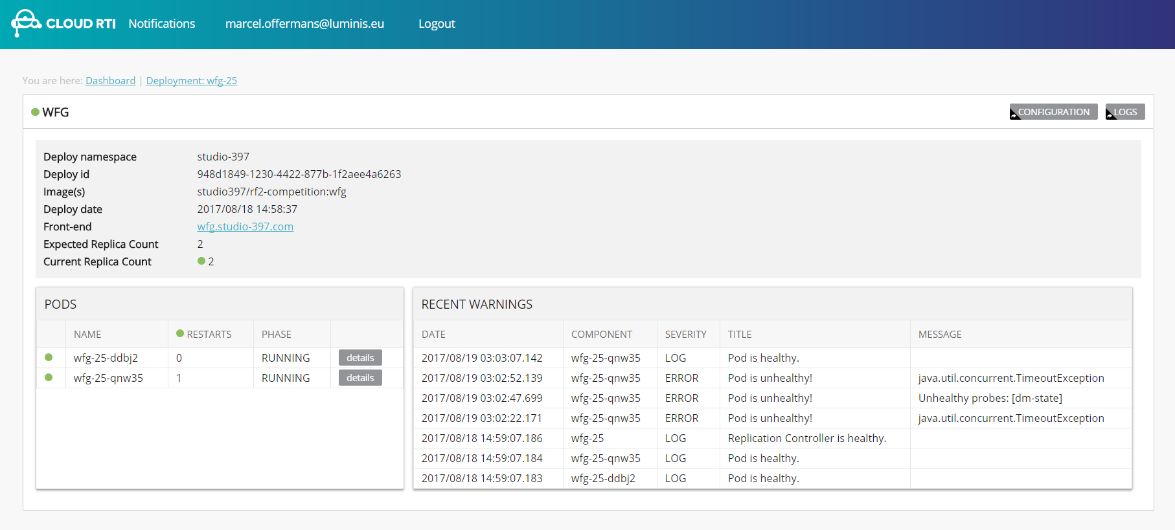Go to Dashboard breadcrumb link
This screenshot has height=530, width=1175.
tap(111, 80)
